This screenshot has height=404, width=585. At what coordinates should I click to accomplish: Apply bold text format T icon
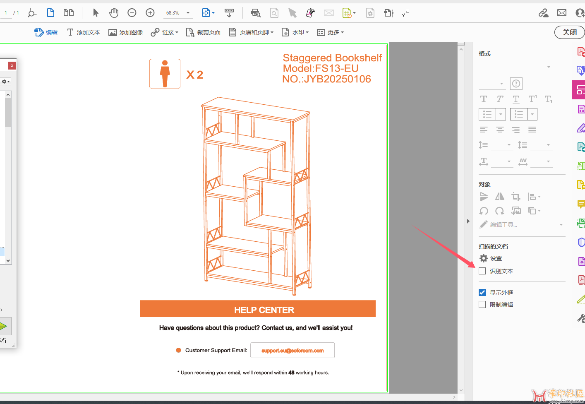(484, 99)
